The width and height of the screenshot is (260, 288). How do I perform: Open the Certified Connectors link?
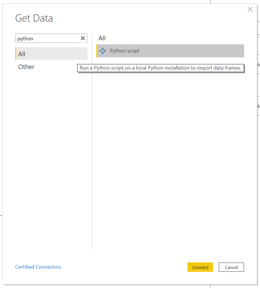pyautogui.click(x=38, y=267)
